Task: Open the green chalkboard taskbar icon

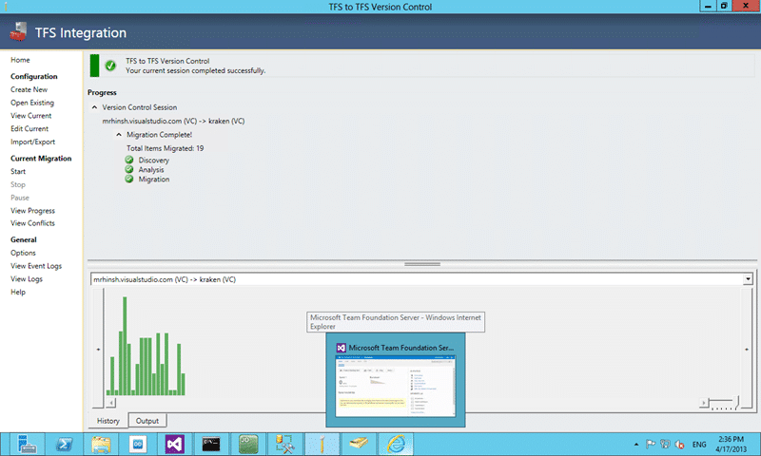Action: (248, 444)
